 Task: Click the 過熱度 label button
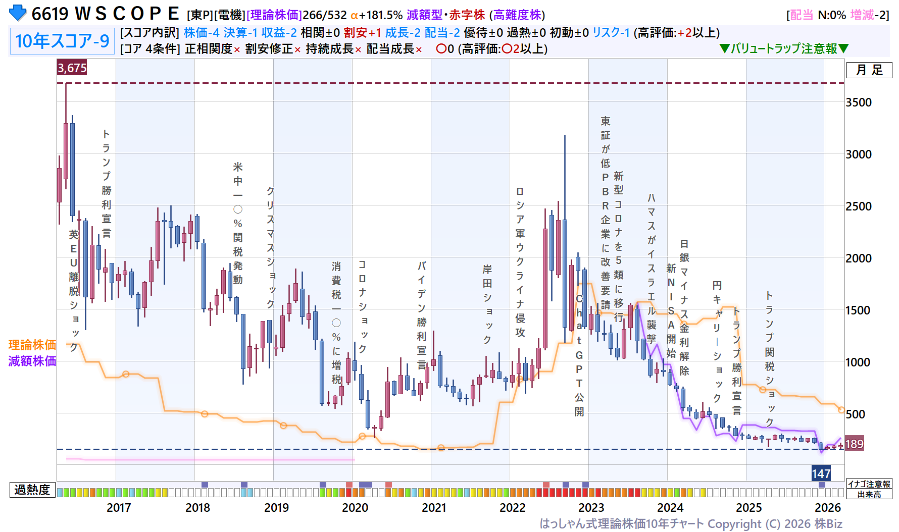32,490
